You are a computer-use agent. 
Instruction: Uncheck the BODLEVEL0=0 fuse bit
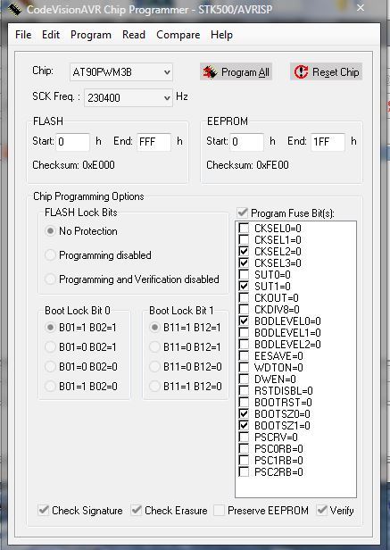244,321
